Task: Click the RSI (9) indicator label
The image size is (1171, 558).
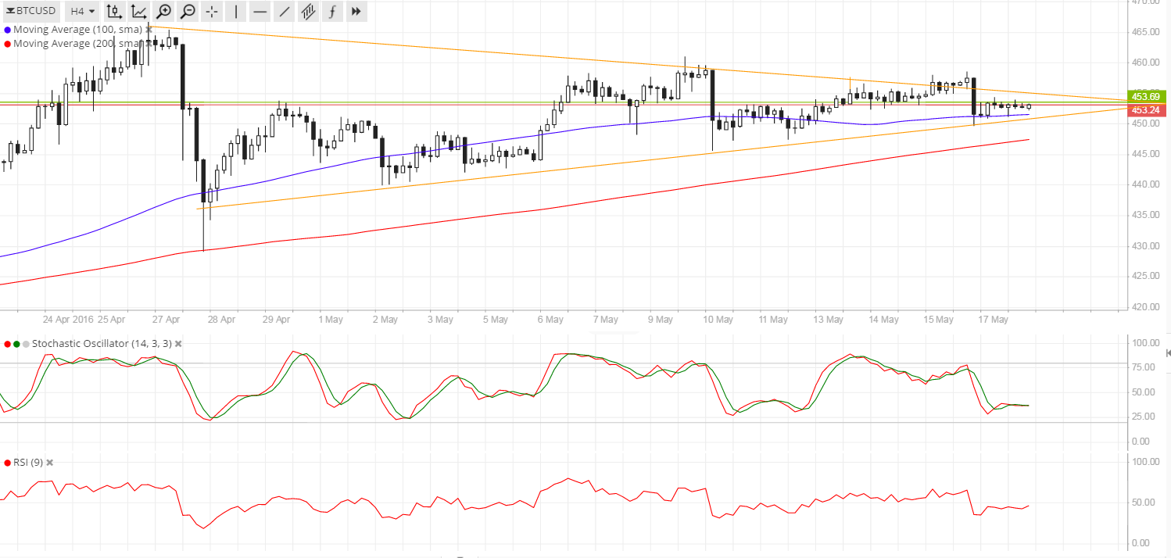Action: [x=28, y=463]
